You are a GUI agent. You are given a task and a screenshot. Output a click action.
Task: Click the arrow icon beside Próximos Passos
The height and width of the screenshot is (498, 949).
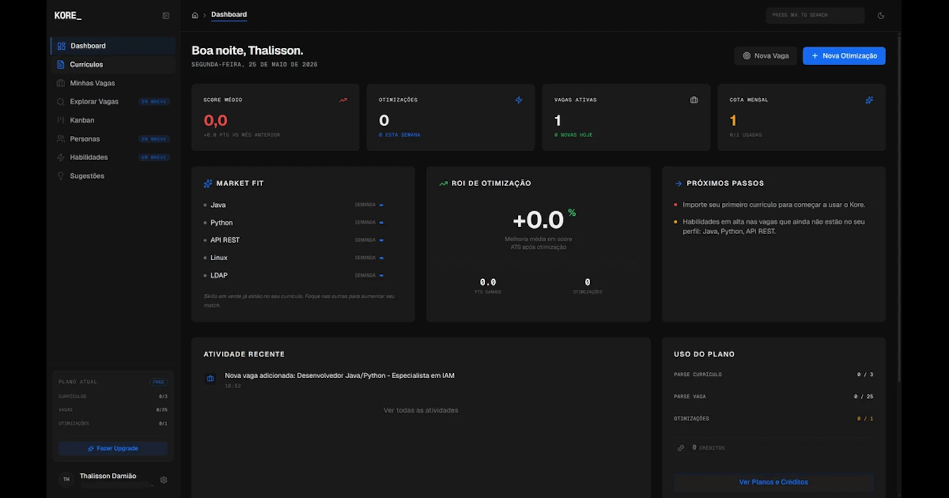coord(679,184)
